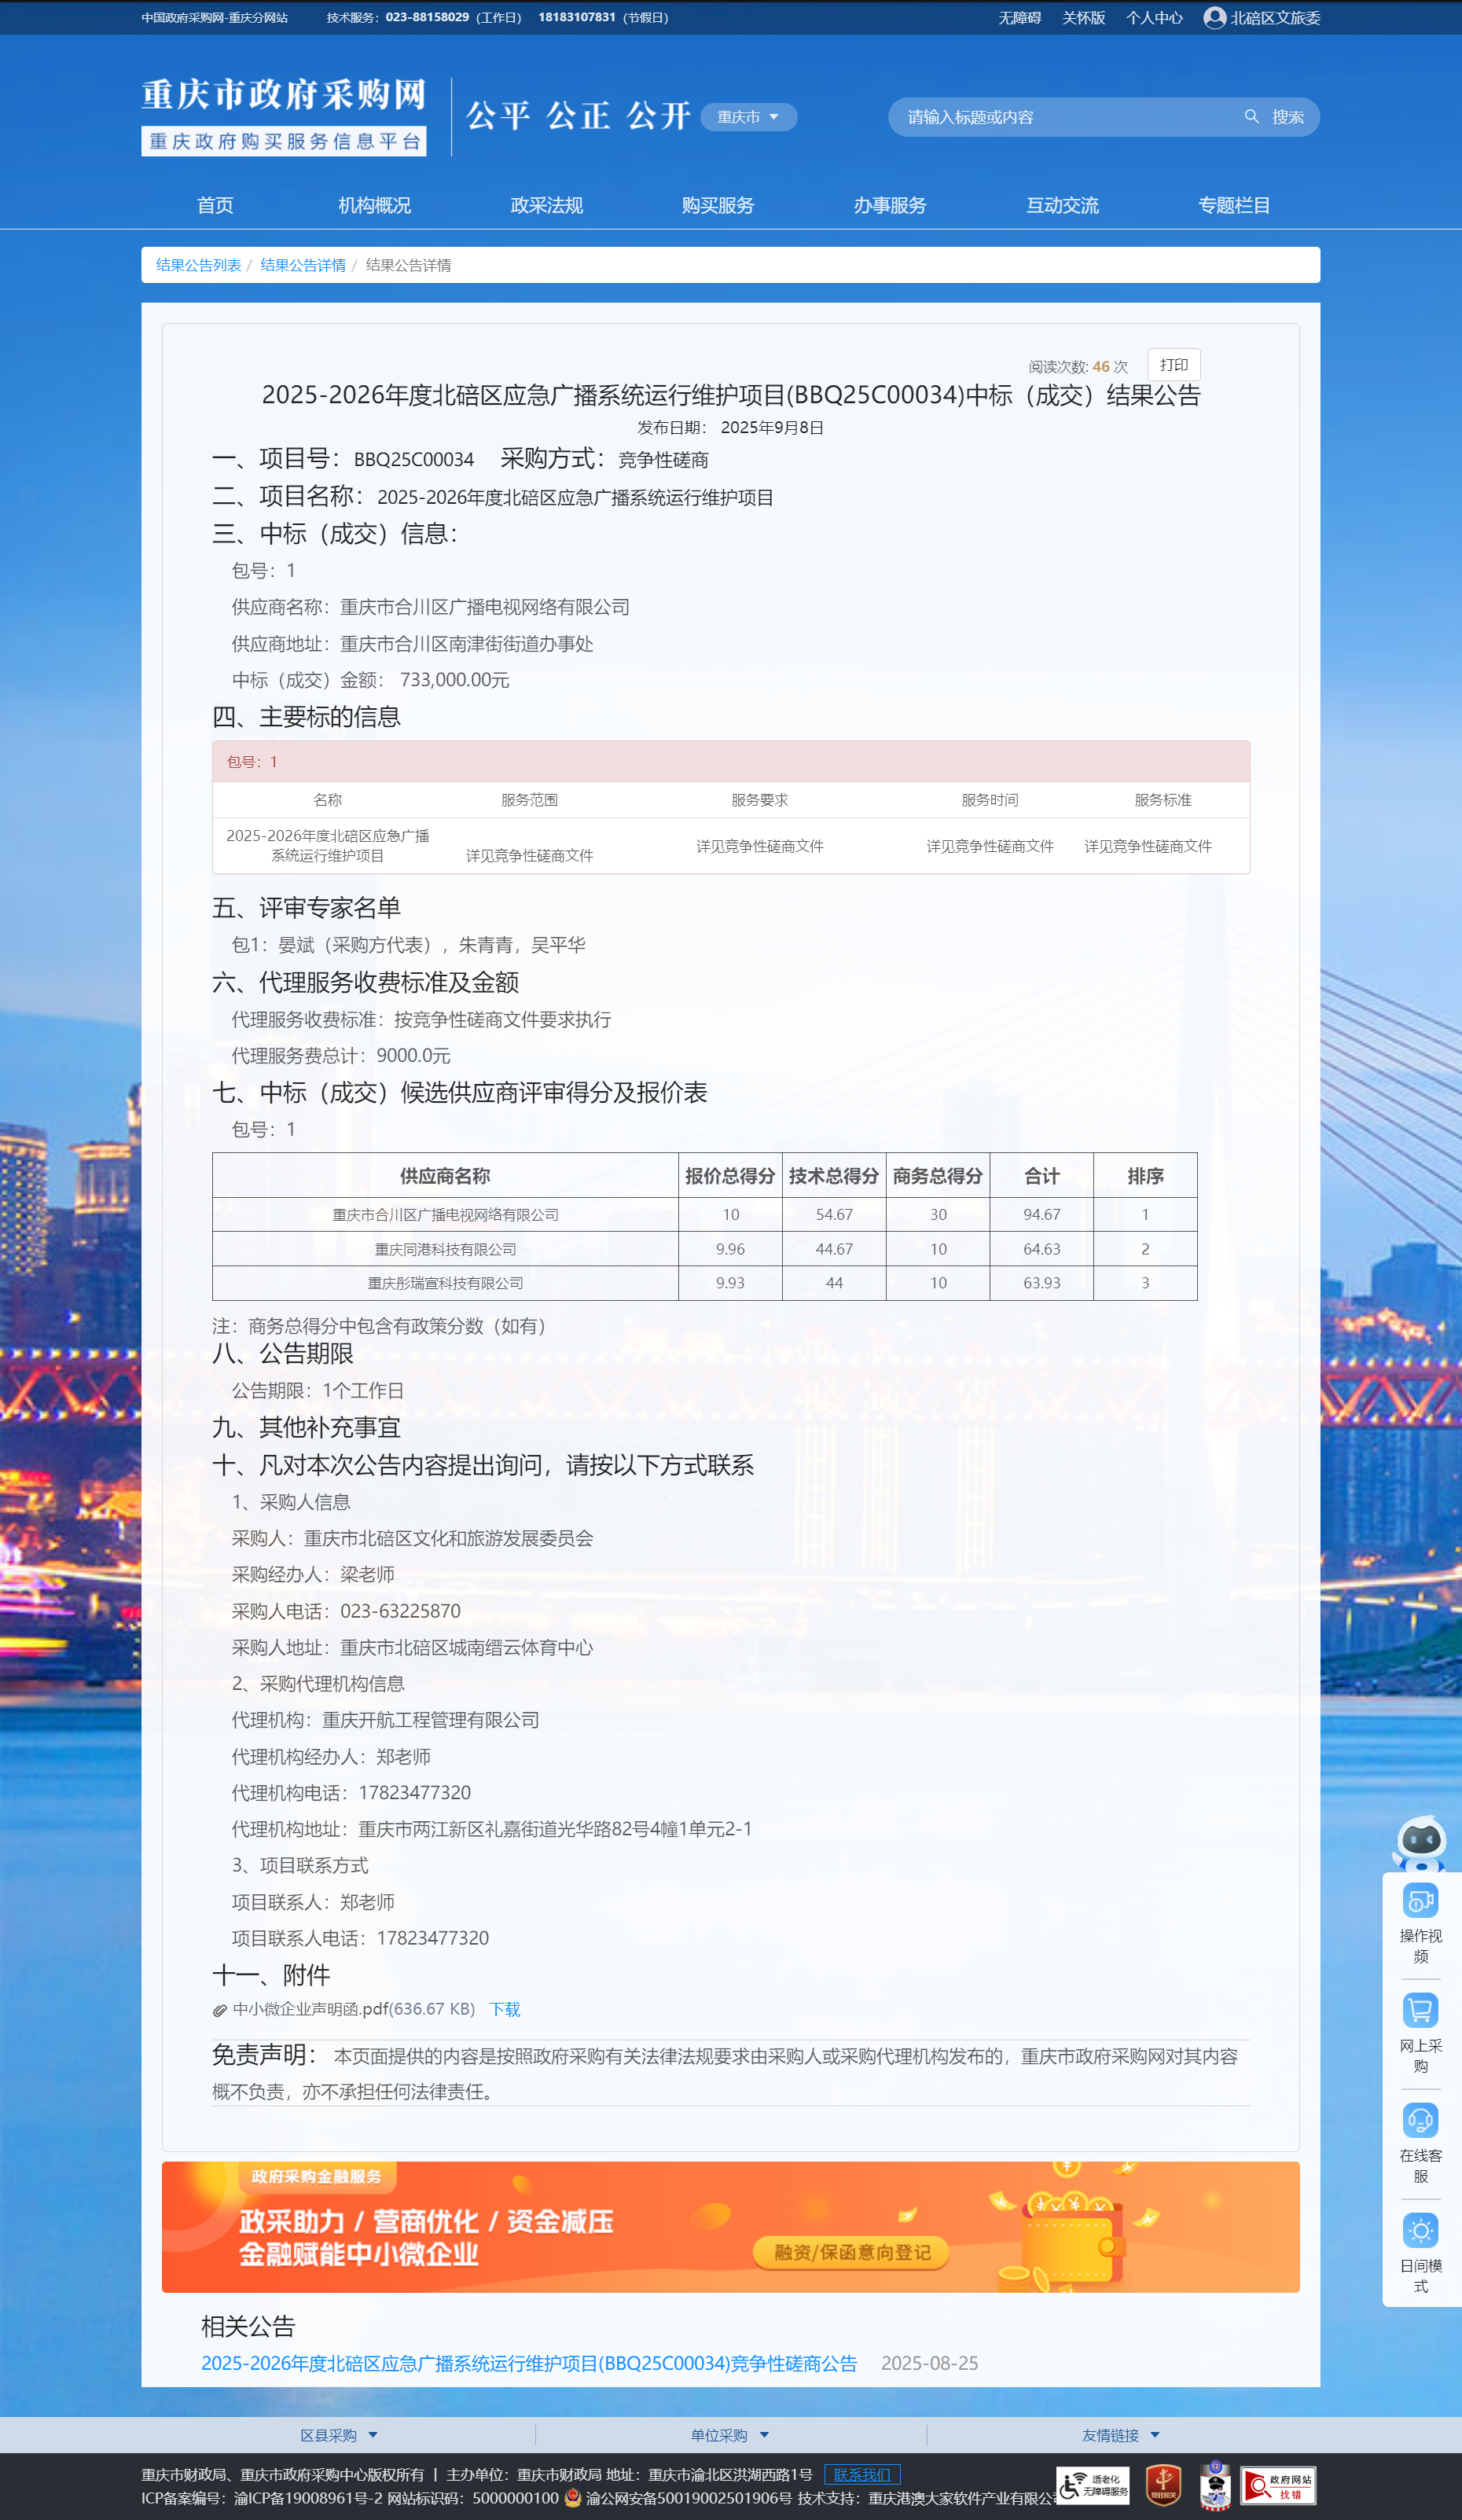Open the 在线客服 headset icon
The height and width of the screenshot is (2520, 1462).
click(x=1420, y=2120)
